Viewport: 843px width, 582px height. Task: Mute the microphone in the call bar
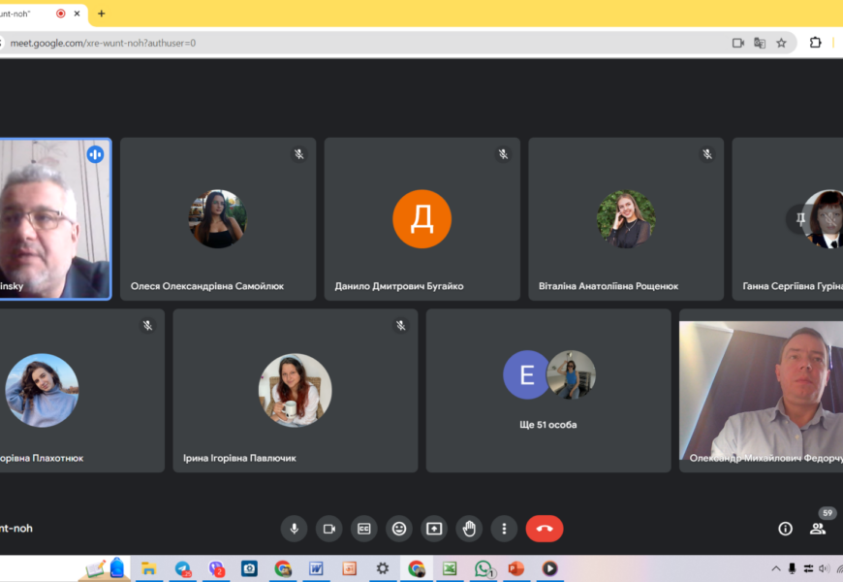[x=295, y=529]
